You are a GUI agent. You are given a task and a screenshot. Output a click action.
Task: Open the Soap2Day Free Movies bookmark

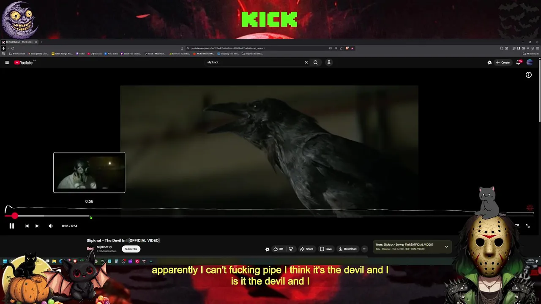228,54
